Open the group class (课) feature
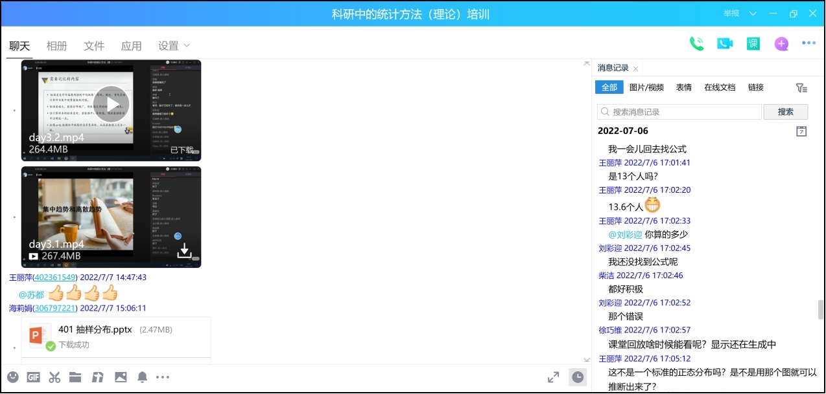 click(x=753, y=43)
